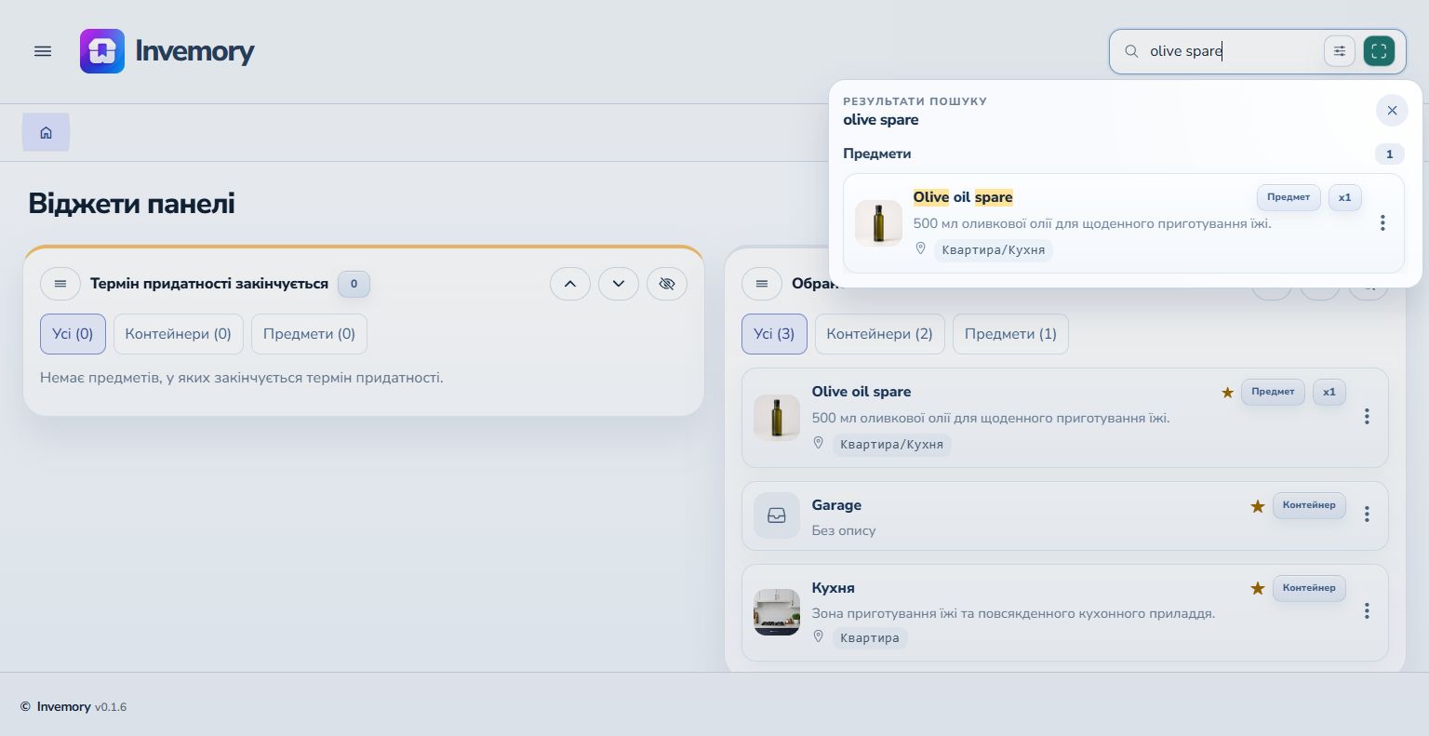Click Кухня kitchen photo thumbnail
The width and height of the screenshot is (1429, 736).
click(x=777, y=611)
